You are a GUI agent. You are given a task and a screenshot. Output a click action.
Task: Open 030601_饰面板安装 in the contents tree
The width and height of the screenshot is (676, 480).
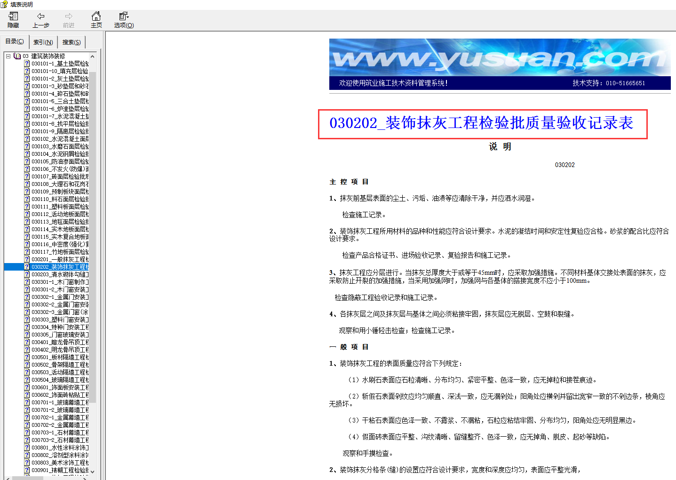click(60, 387)
